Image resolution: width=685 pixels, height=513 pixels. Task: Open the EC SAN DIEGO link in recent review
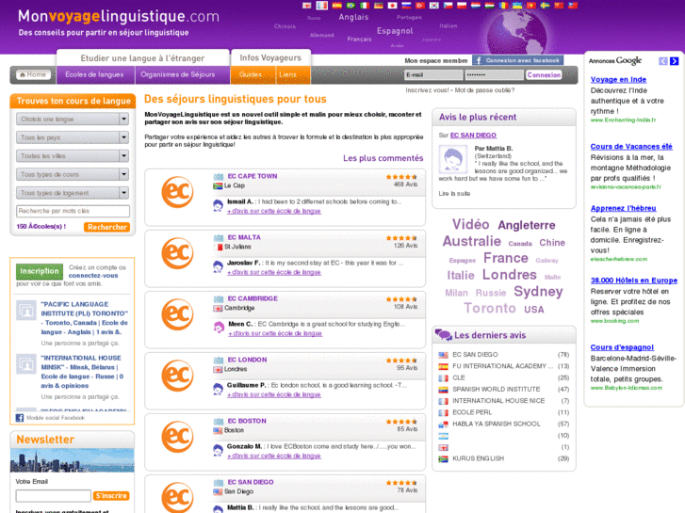tap(473, 136)
